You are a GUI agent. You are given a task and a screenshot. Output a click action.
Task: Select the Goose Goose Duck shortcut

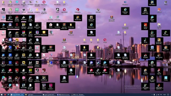point(24,71)
